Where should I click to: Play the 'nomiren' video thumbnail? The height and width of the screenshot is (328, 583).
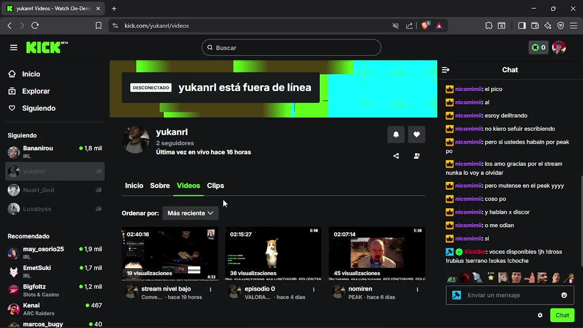coord(377,254)
